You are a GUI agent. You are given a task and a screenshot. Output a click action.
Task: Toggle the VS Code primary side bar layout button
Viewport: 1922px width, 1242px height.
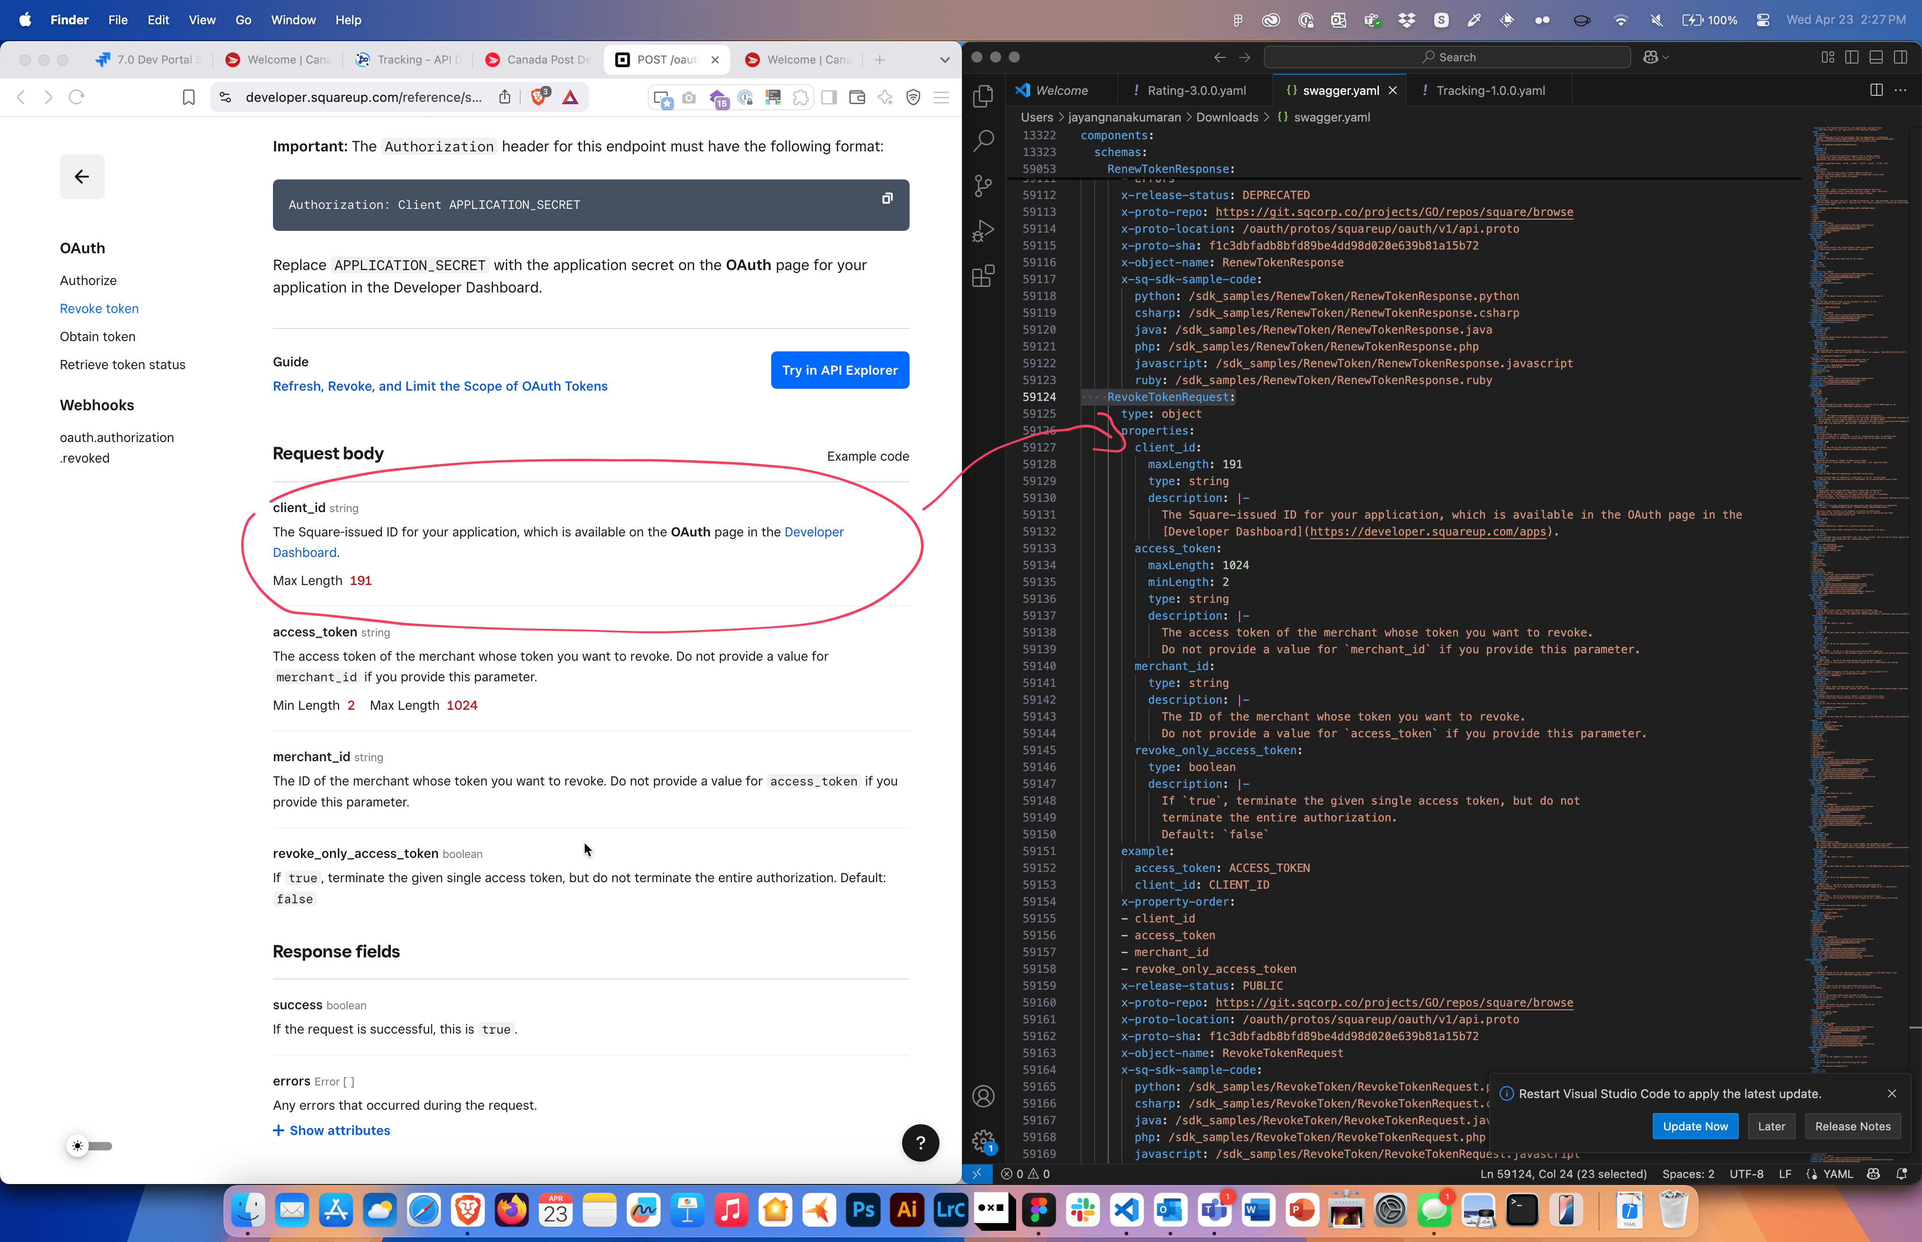coord(1852,57)
